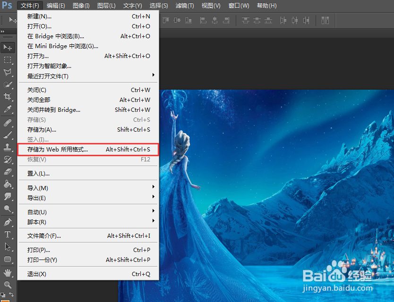The image size is (394, 302).
Task: Activate the Eraser tool
Action: (8, 172)
